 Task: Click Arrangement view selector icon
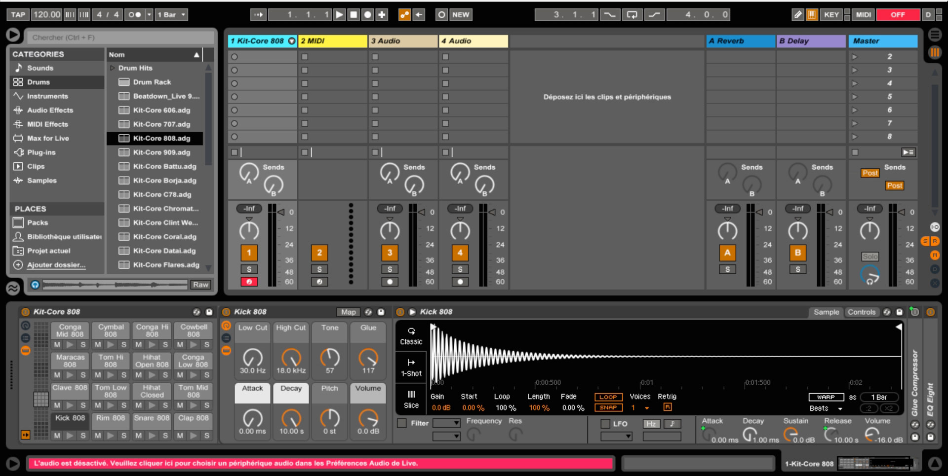(x=935, y=35)
